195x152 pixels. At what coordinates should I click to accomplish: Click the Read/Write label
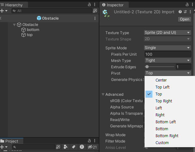click(120, 120)
